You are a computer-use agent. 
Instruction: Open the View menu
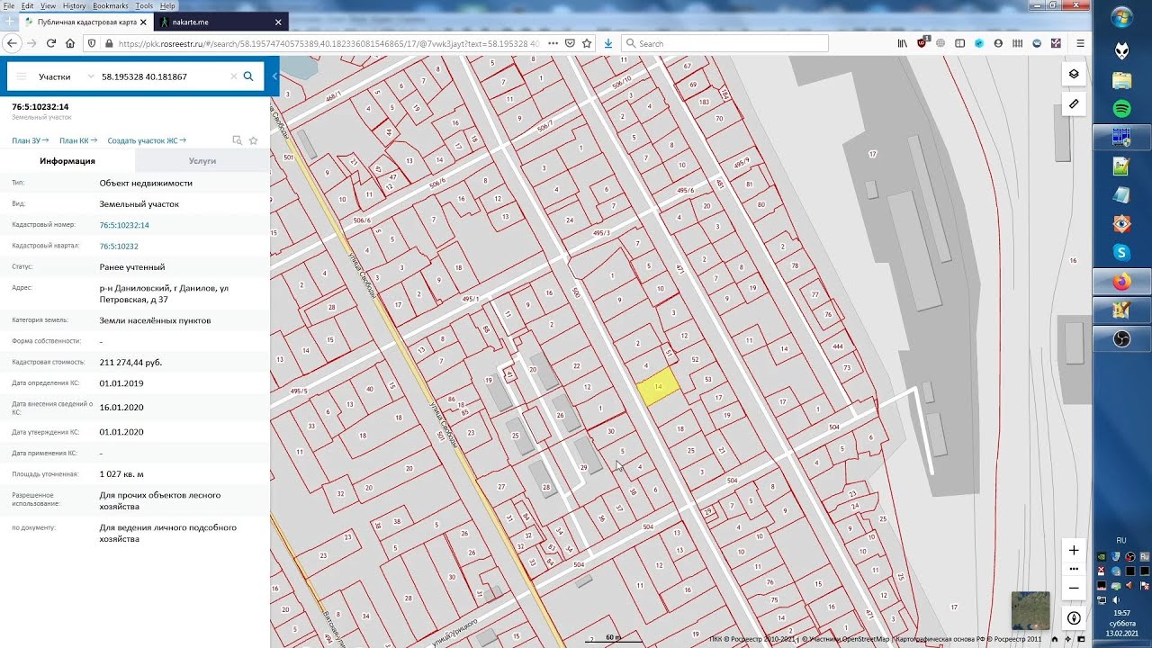coord(49,5)
